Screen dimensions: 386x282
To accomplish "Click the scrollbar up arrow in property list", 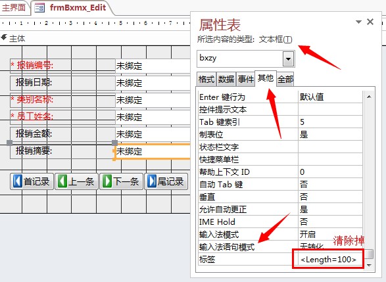I will pos(369,97).
